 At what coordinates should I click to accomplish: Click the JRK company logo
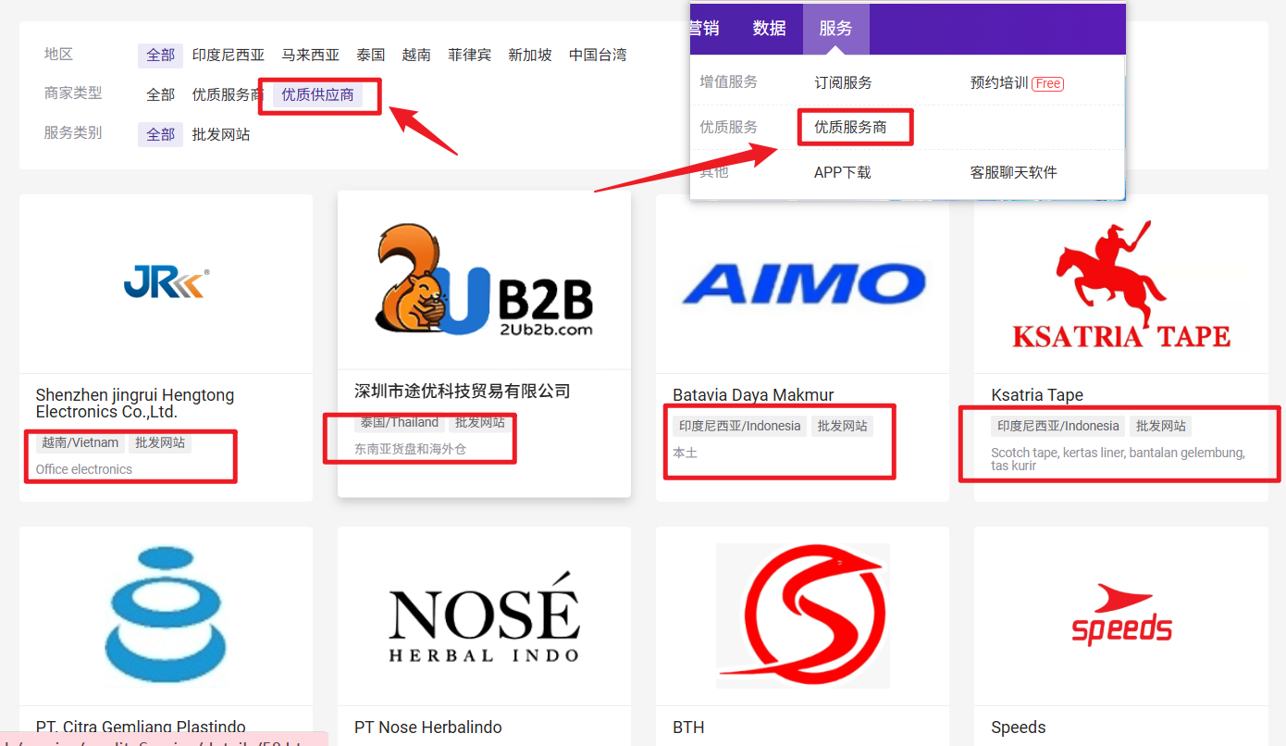pos(167,283)
